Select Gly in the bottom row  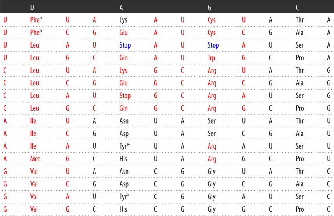click(212, 210)
